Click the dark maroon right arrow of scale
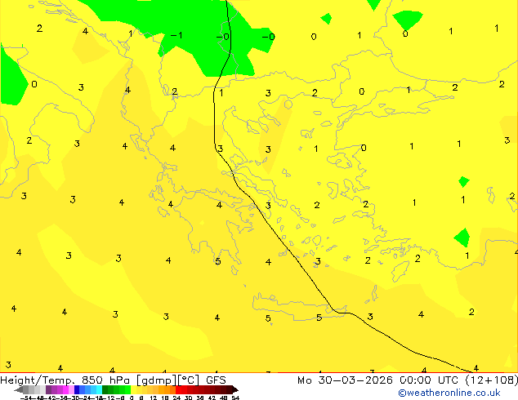Screen dimensions: 518x400 coord(235,389)
